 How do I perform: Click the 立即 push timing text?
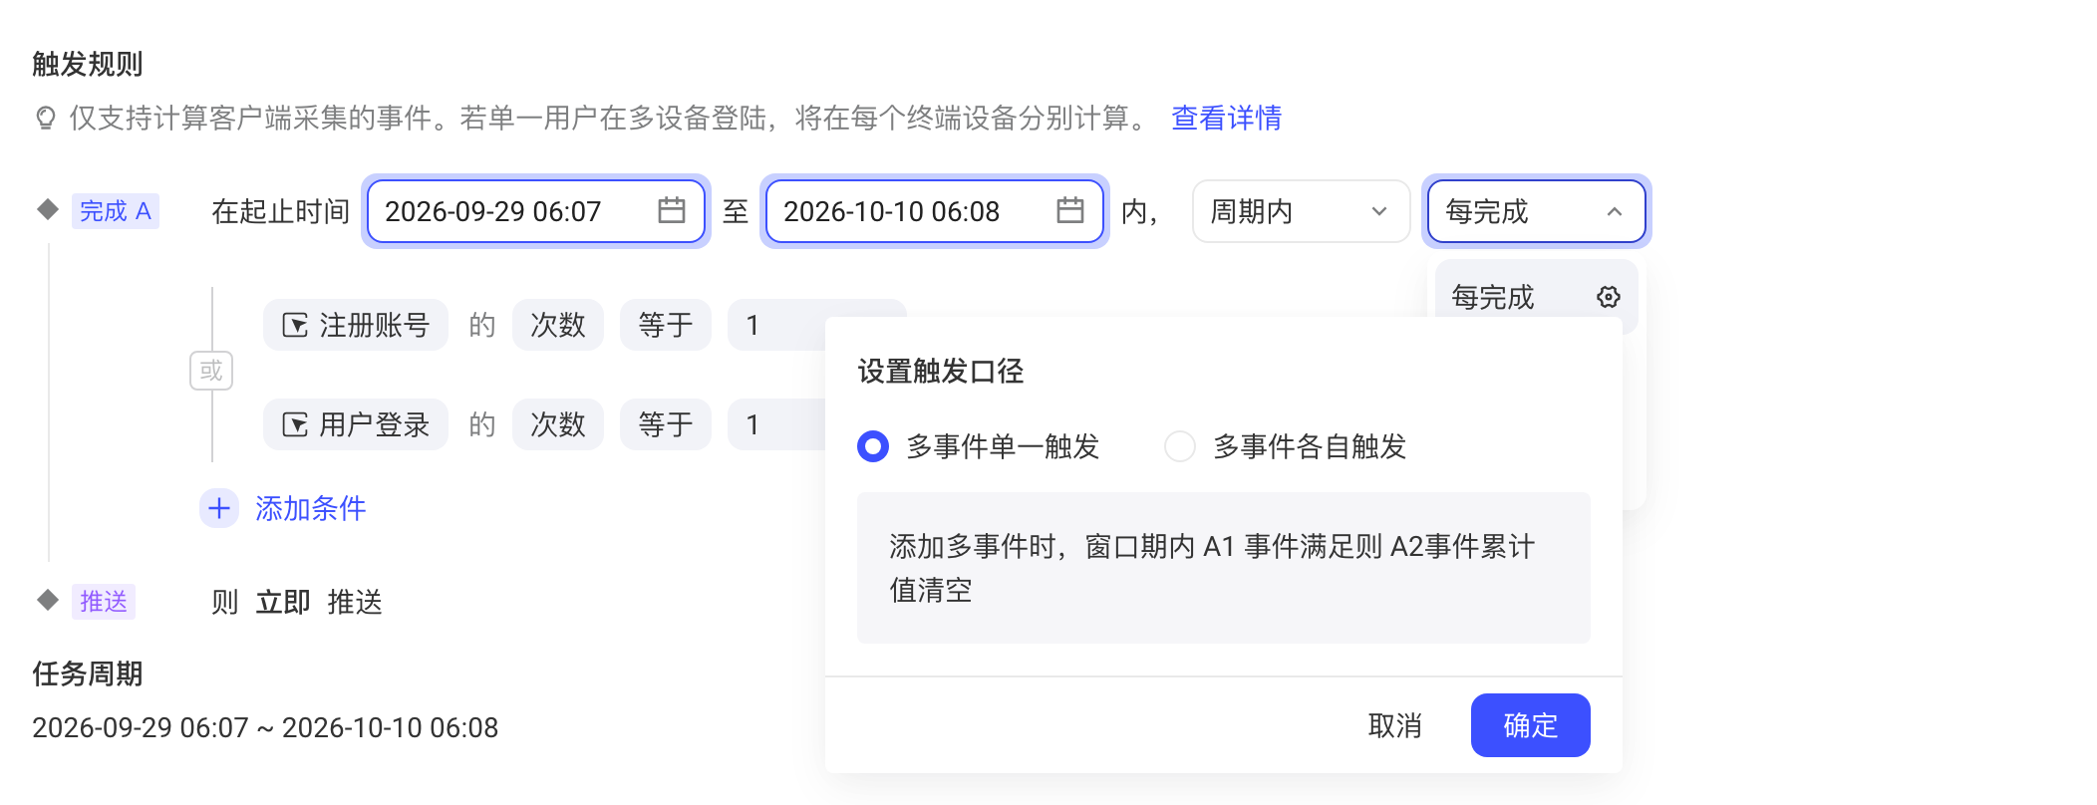pyautogui.click(x=283, y=602)
